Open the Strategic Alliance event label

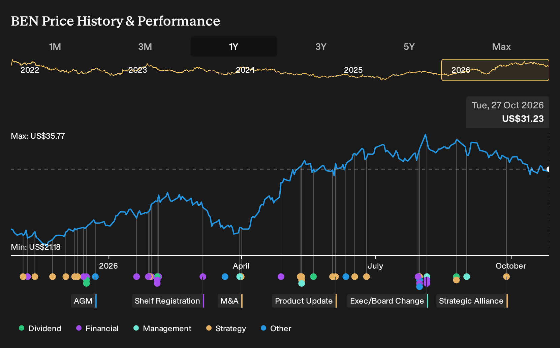(472, 301)
